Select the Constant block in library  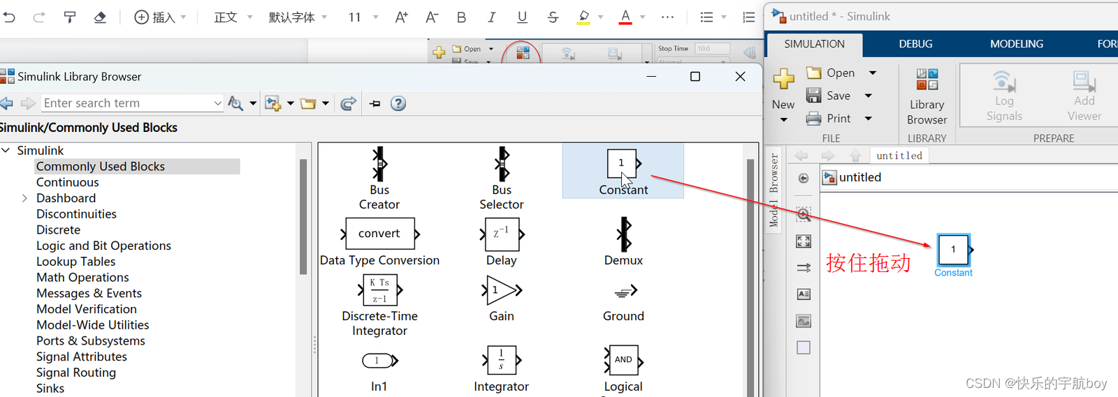point(623,172)
